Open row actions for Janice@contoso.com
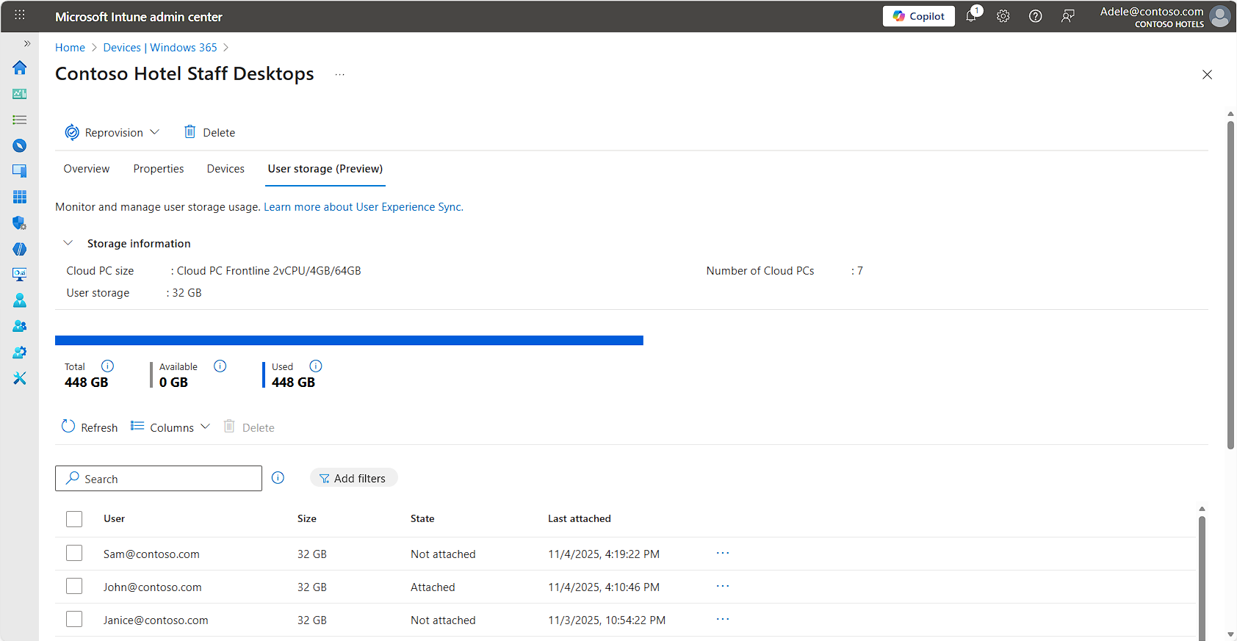 [x=723, y=619]
